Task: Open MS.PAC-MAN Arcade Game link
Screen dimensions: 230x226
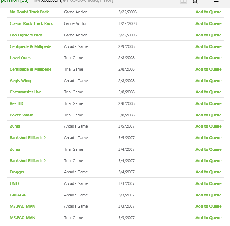Action: [x=23, y=206]
